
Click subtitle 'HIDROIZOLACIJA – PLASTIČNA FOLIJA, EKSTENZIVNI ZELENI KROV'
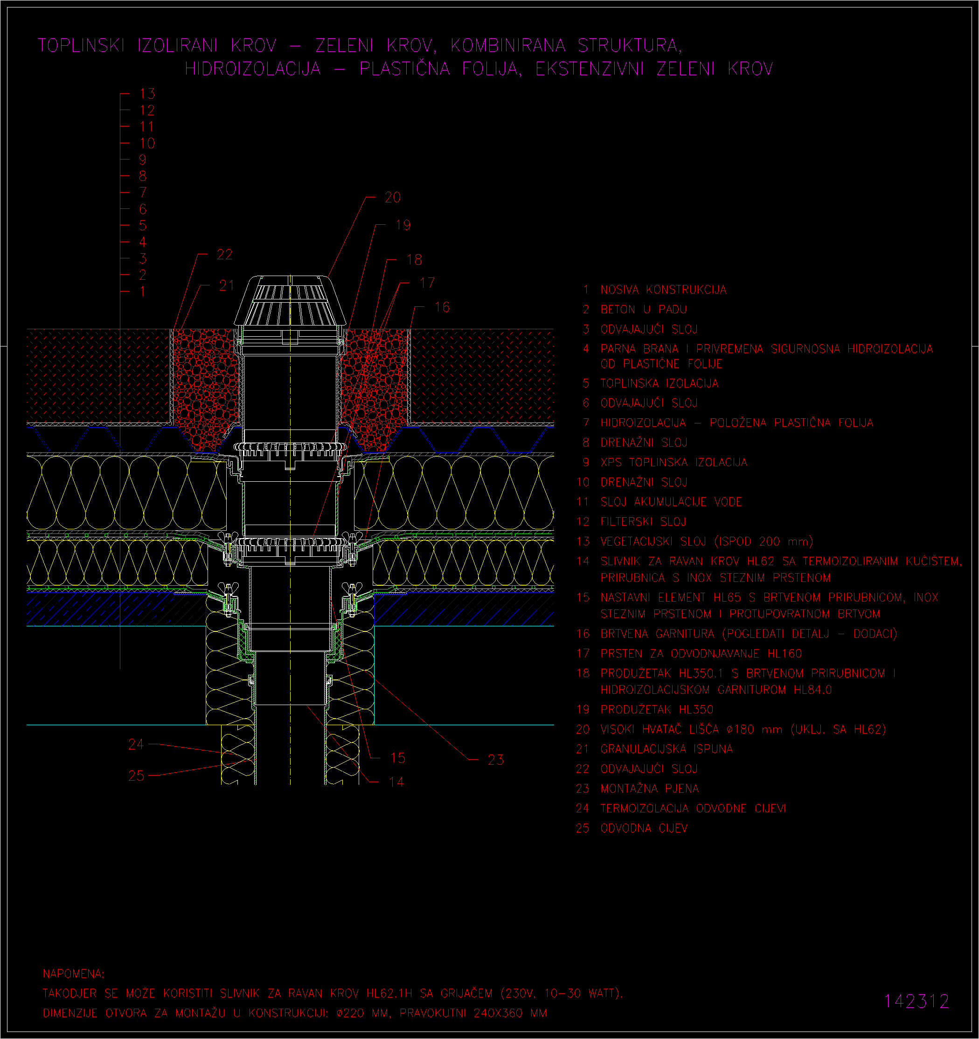click(x=479, y=69)
